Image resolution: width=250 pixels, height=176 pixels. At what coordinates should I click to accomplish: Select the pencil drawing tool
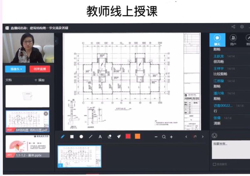coord(63,137)
